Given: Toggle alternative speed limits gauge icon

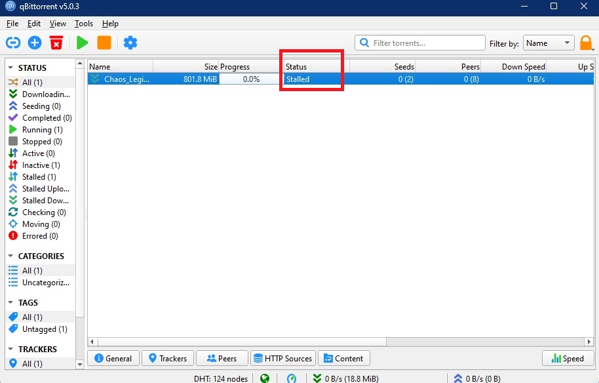Looking at the screenshot, I should point(292,378).
